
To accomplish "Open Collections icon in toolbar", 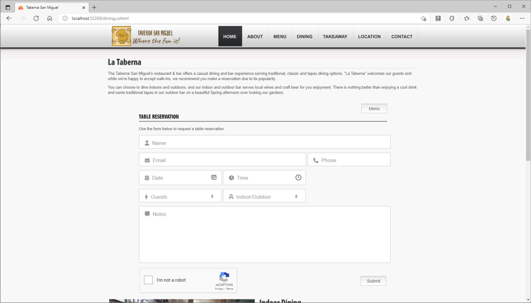I will click(x=480, y=18).
